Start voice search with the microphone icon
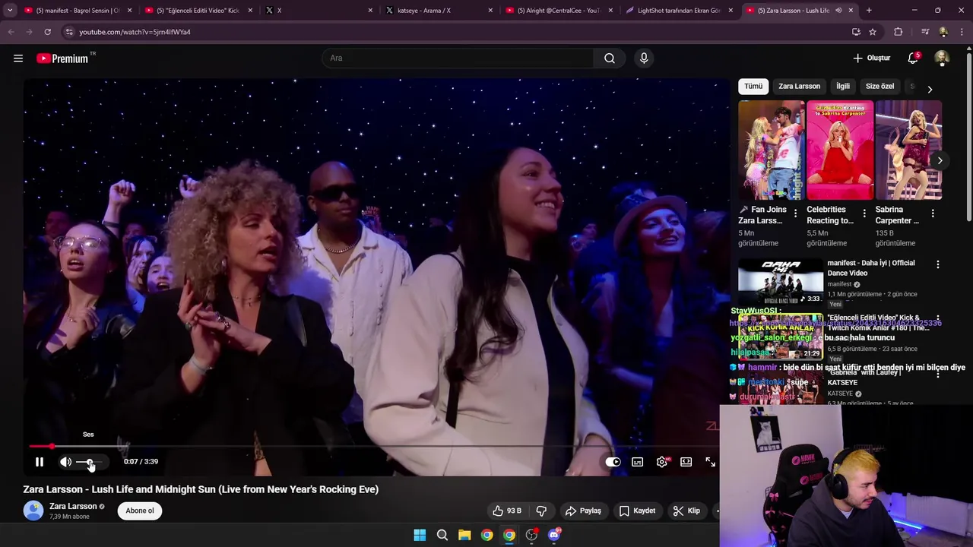This screenshot has height=547, width=973. tap(644, 58)
